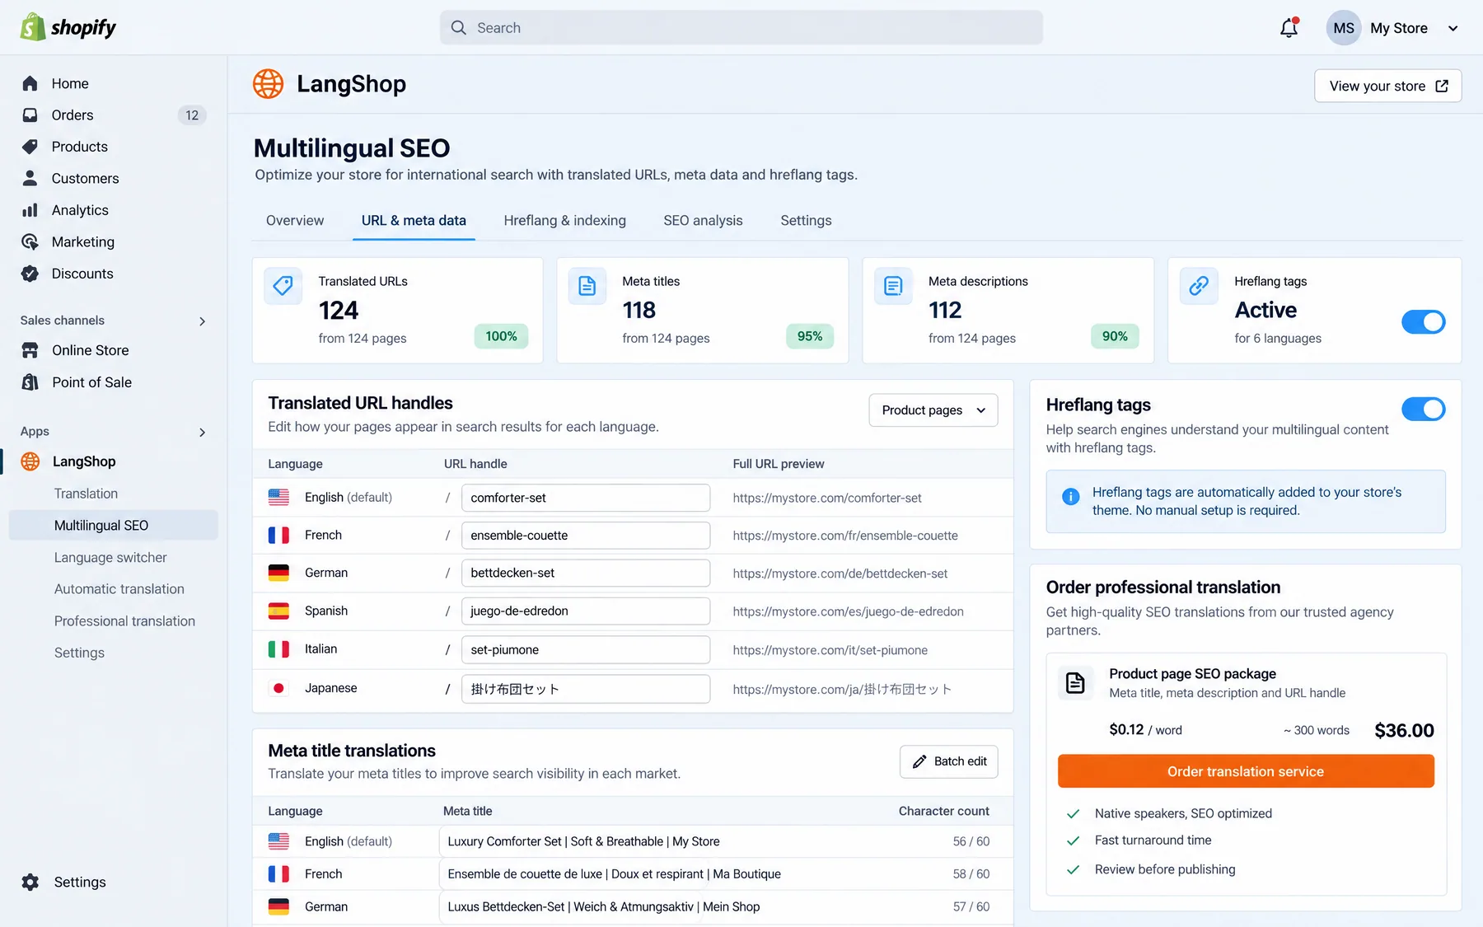The image size is (1483, 927).
Task: Toggle Hreflang tags Active switch in stats card
Action: click(1423, 321)
